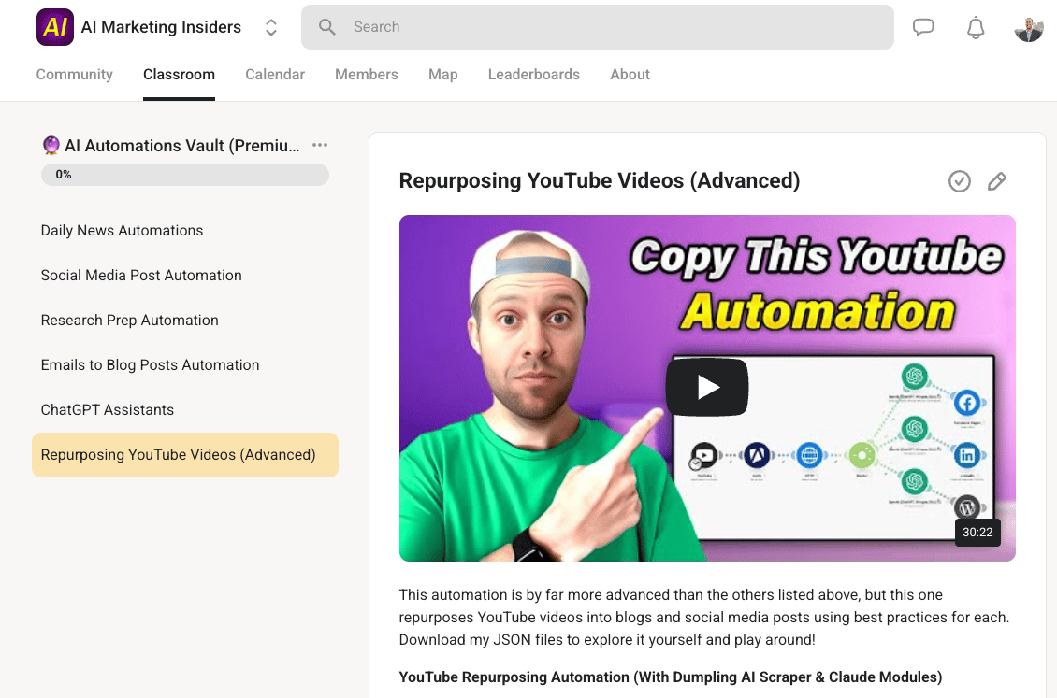Open Emails to Blog Posts Automation lesson
The image size is (1057, 698).
[x=150, y=364]
